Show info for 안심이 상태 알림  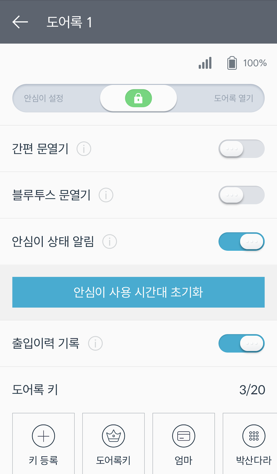[x=110, y=241]
